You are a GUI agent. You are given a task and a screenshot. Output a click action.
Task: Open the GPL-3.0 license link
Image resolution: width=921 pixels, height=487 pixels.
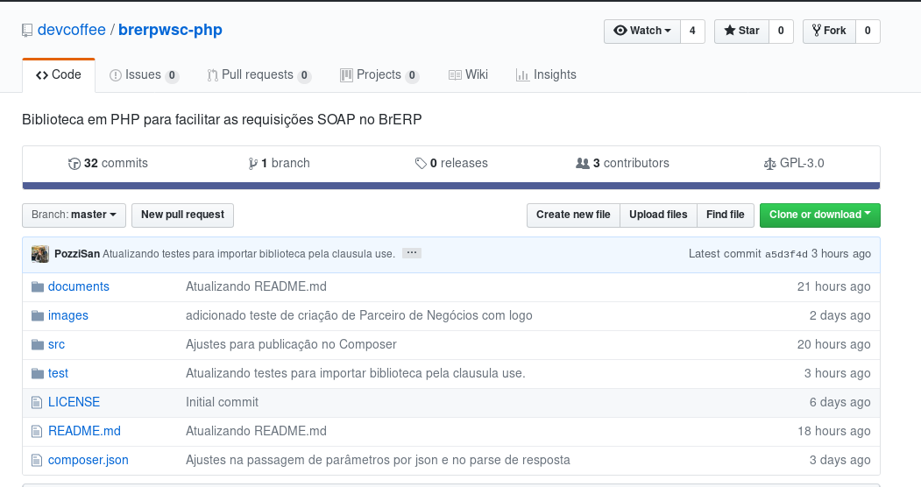(794, 164)
